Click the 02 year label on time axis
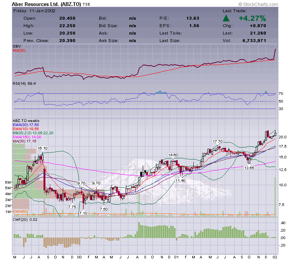Viewport: 290px width, 261px height. click(x=275, y=257)
